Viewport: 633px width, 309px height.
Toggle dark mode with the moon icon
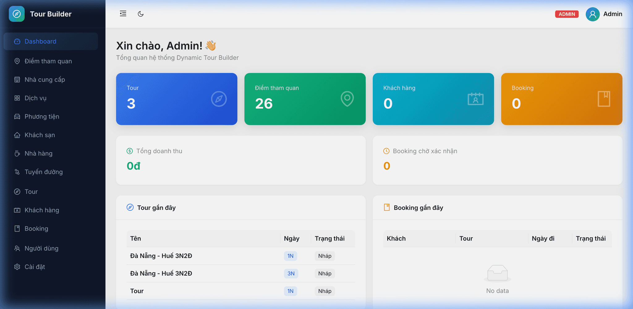click(141, 14)
